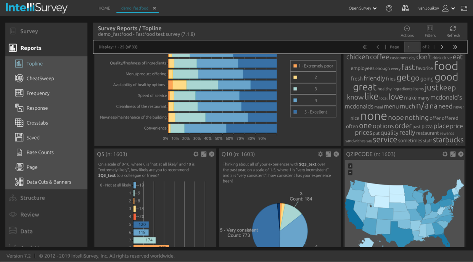The width and height of the screenshot is (473, 262).
Task: Expand the Q10 chart panel
Action: (328, 154)
